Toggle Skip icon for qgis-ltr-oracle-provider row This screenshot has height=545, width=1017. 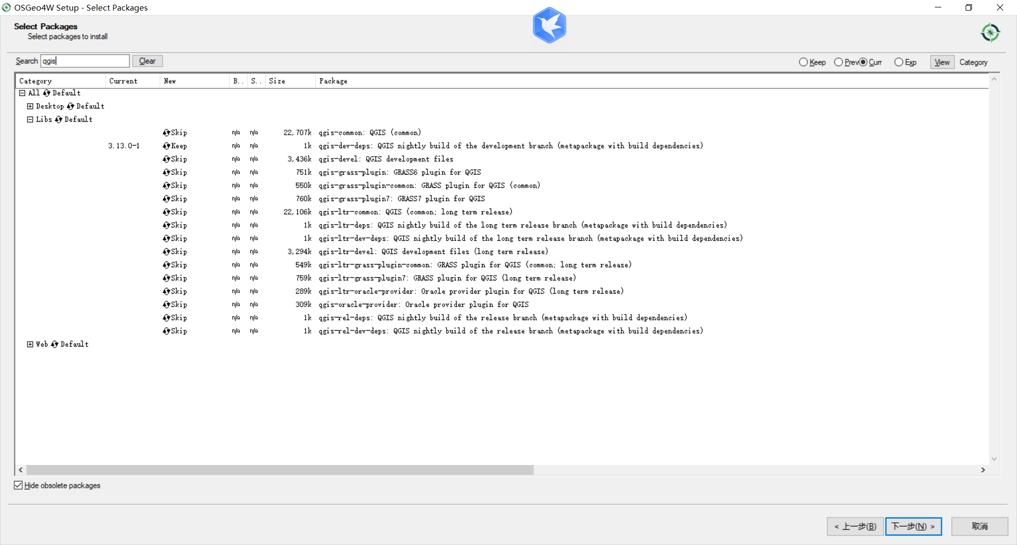click(166, 292)
